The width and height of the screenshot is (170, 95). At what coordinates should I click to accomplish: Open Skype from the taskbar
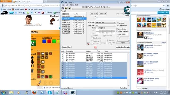click(50, 93)
